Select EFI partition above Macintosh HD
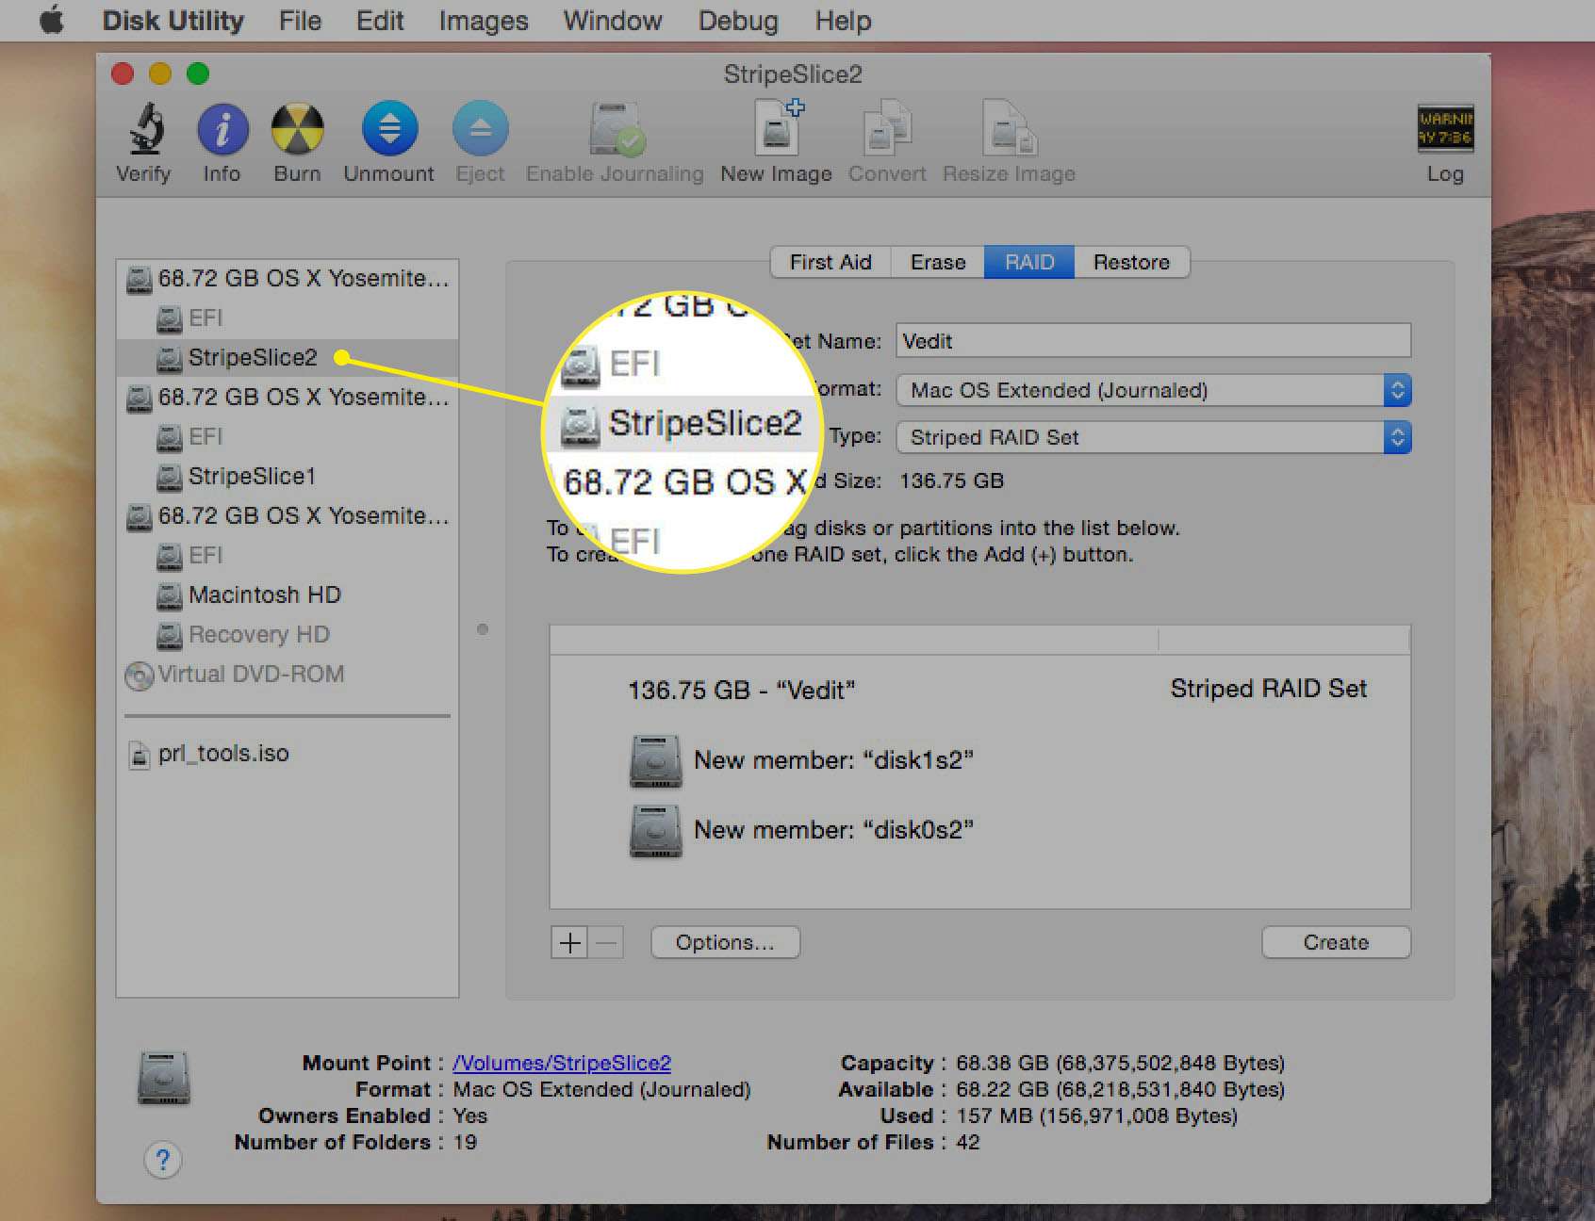This screenshot has width=1595, height=1221. [x=288, y=556]
